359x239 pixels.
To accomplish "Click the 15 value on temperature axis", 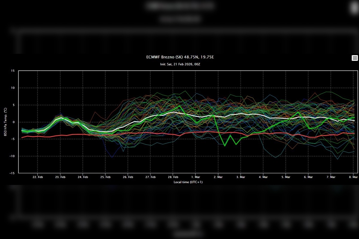I will pyautogui.click(x=13, y=71).
